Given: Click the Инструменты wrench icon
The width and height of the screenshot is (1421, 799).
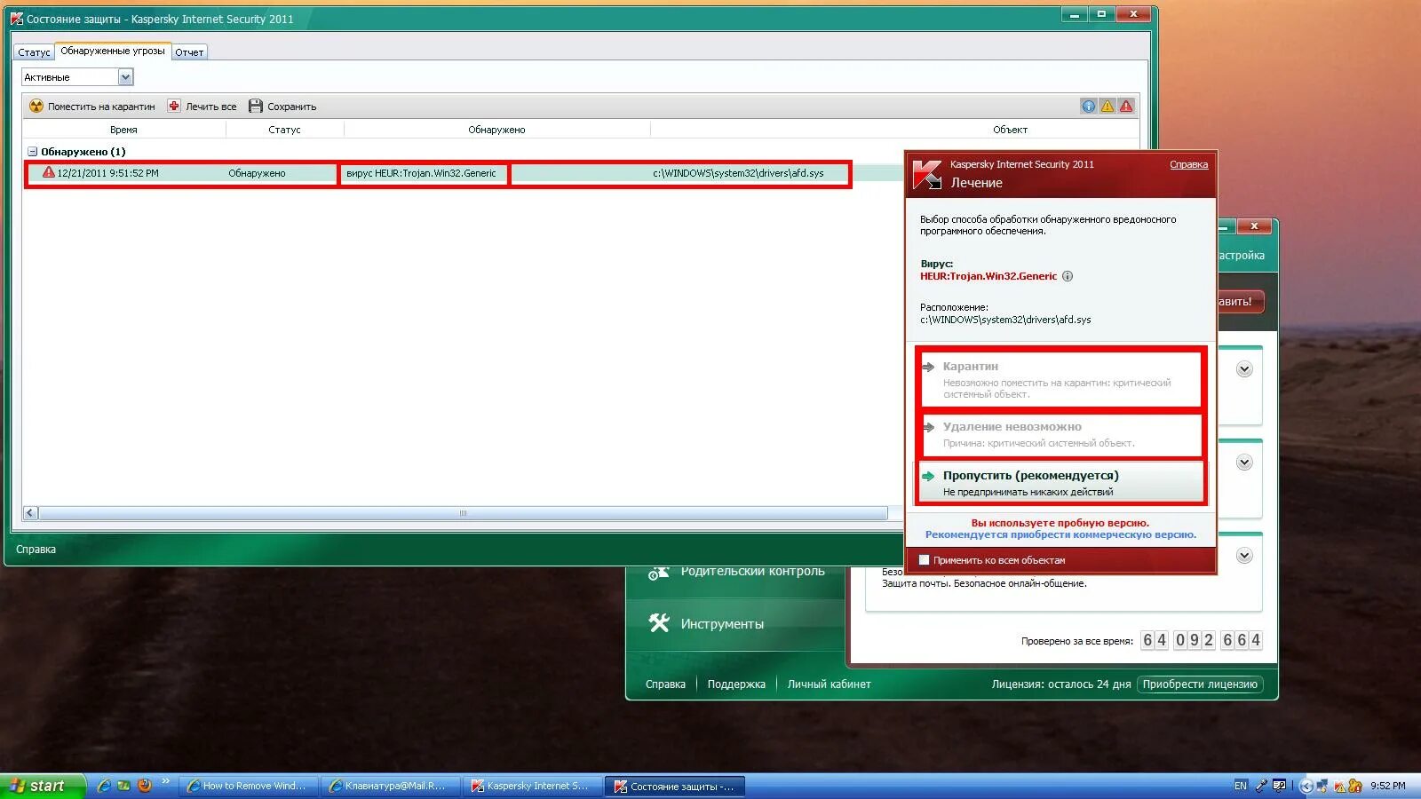Looking at the screenshot, I should tap(659, 623).
